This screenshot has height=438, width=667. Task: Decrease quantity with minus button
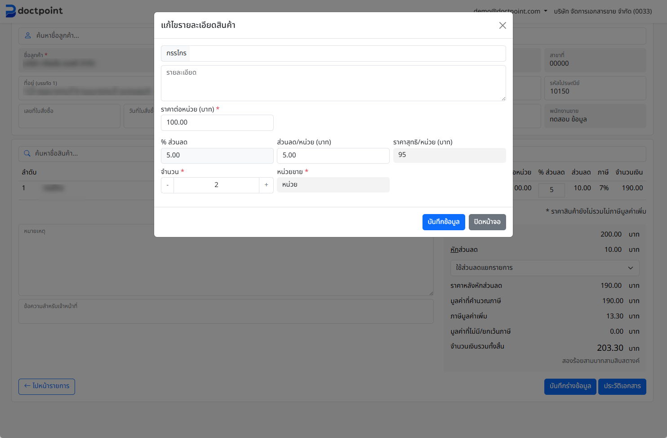point(168,185)
